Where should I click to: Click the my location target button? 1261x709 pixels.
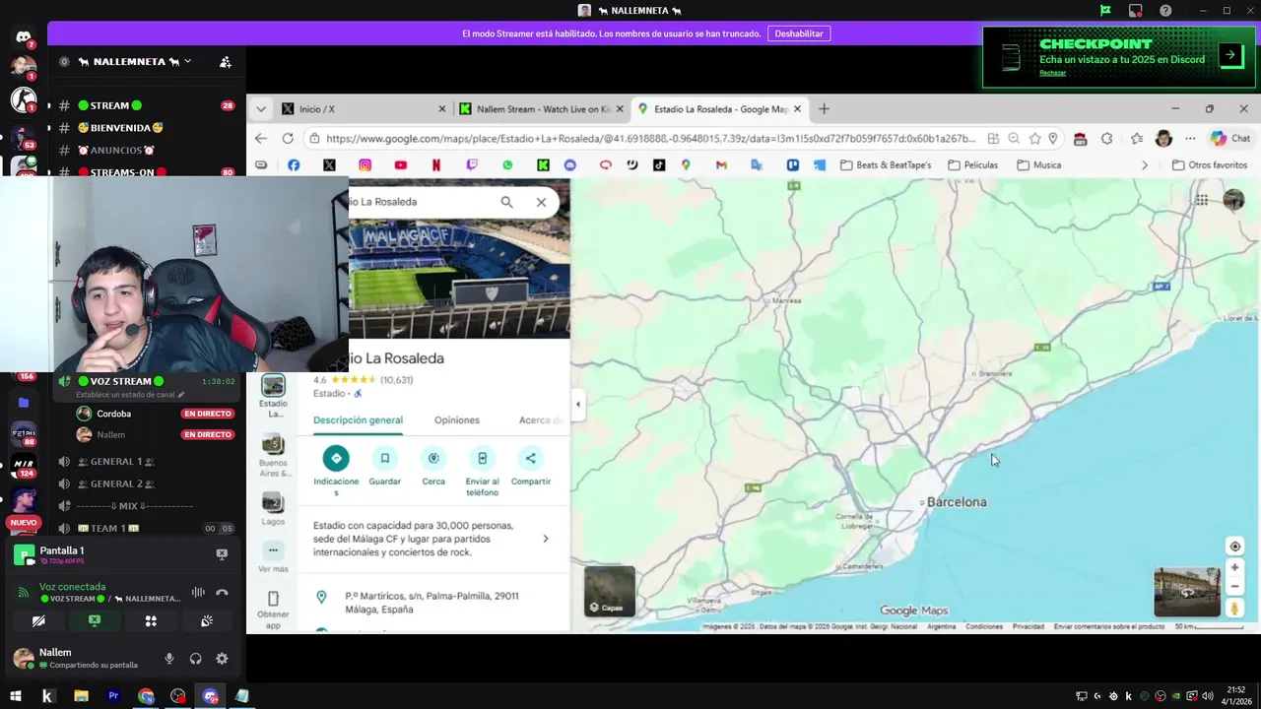tap(1234, 547)
